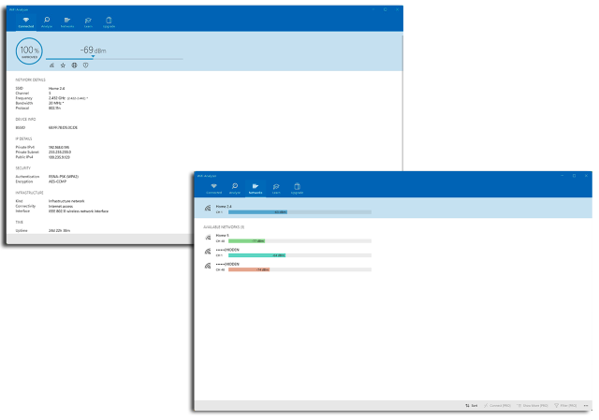Click the star favorite icon under signal meter
The height and width of the screenshot is (420, 599).
[x=63, y=65]
